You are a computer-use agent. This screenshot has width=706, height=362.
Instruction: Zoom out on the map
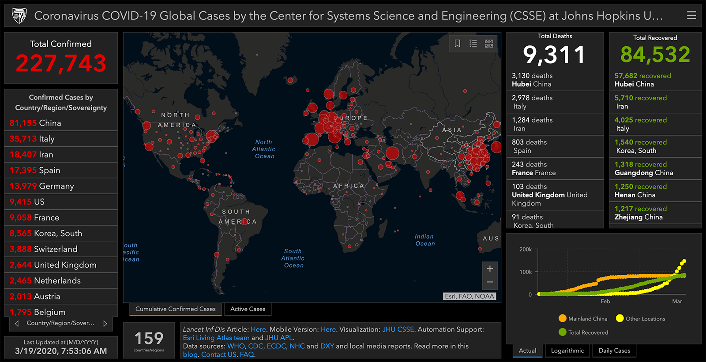(x=490, y=282)
